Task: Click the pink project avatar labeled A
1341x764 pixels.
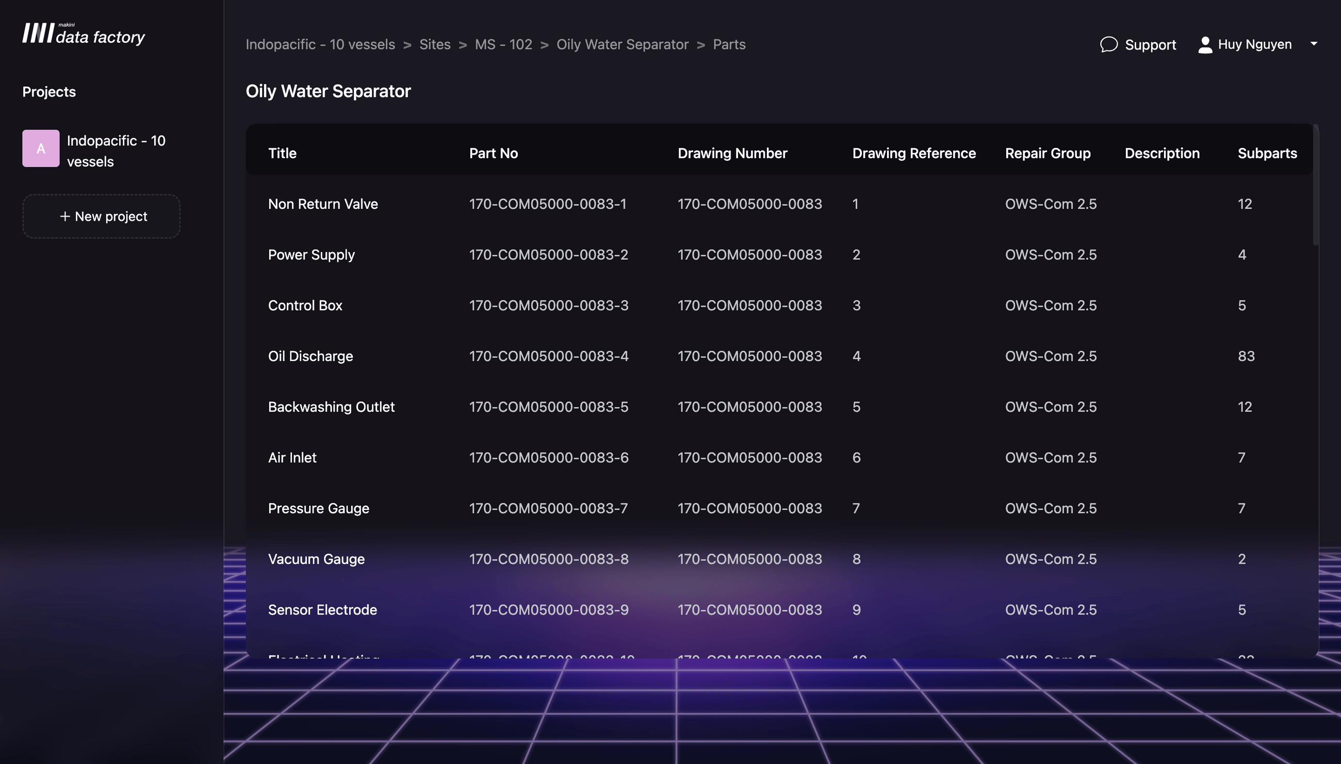Action: point(41,148)
